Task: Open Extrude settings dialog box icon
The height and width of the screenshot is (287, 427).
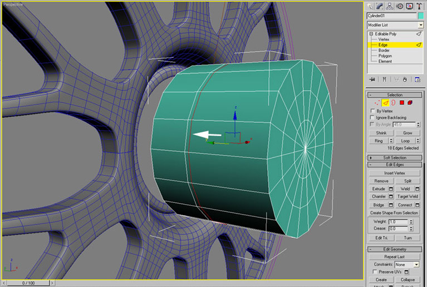Action: 391,189
